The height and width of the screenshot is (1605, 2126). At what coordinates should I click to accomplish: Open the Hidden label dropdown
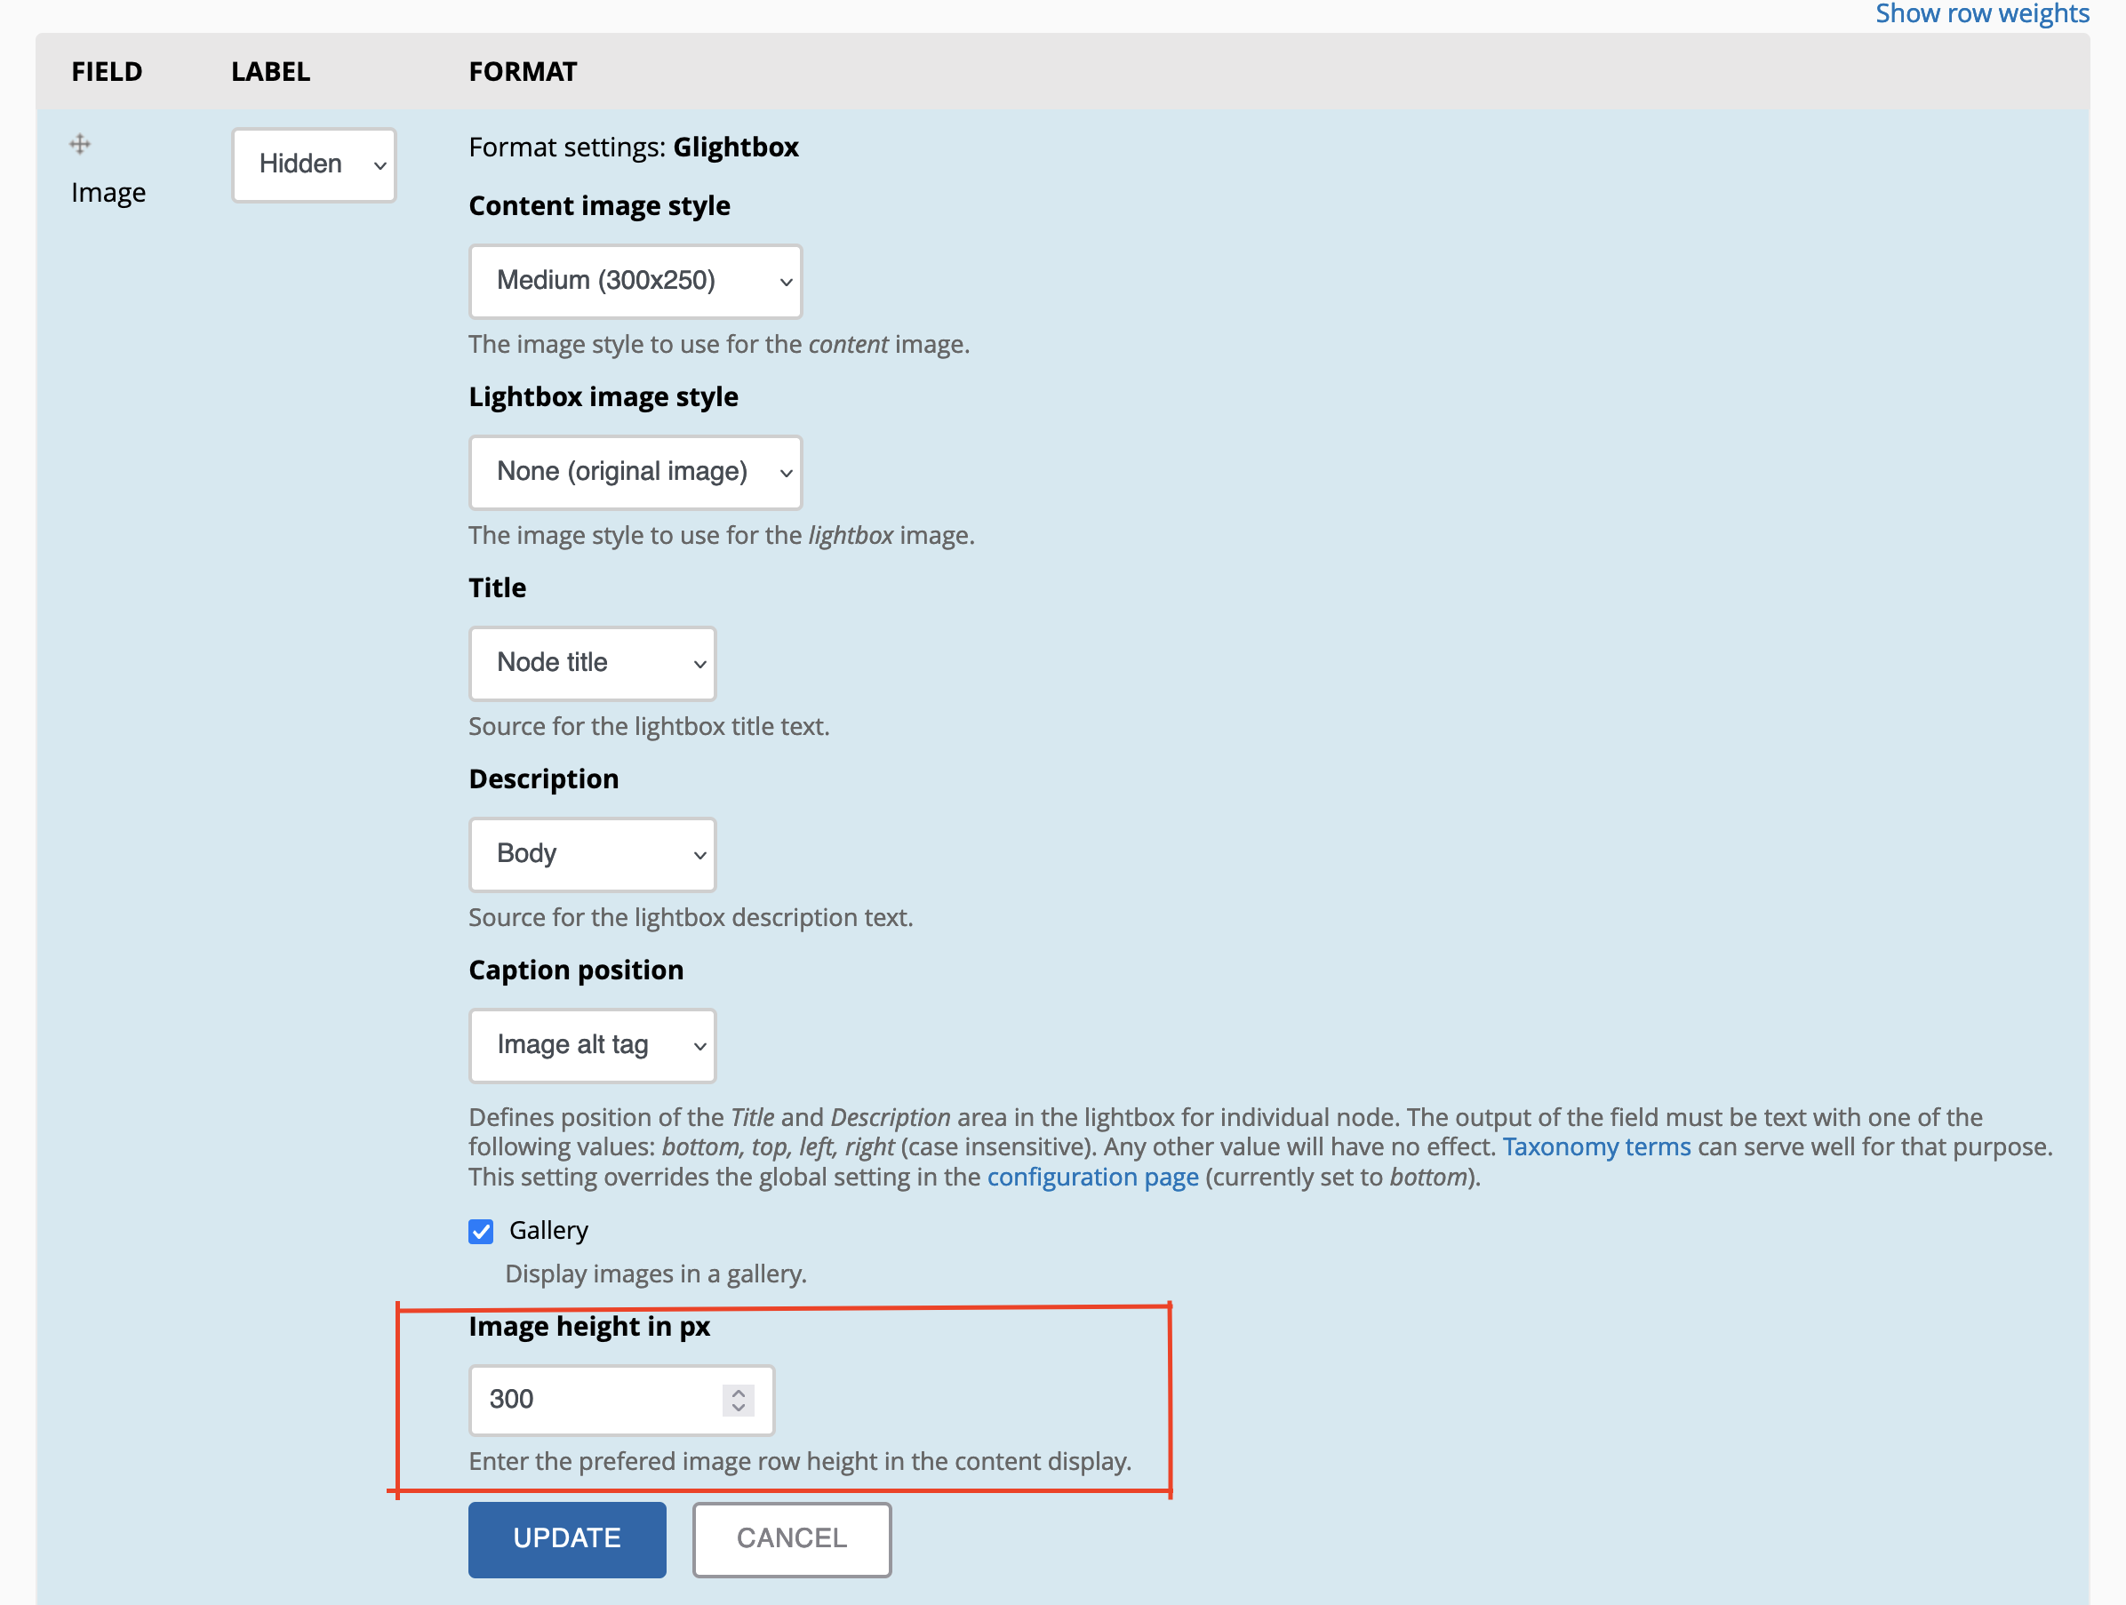pyautogui.click(x=314, y=164)
